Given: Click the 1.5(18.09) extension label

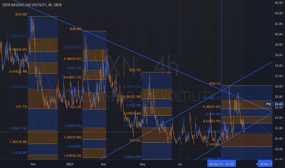Looking at the screenshot, I should [74, 146].
